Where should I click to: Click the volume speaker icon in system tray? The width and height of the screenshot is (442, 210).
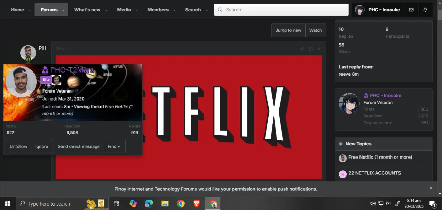point(373,203)
